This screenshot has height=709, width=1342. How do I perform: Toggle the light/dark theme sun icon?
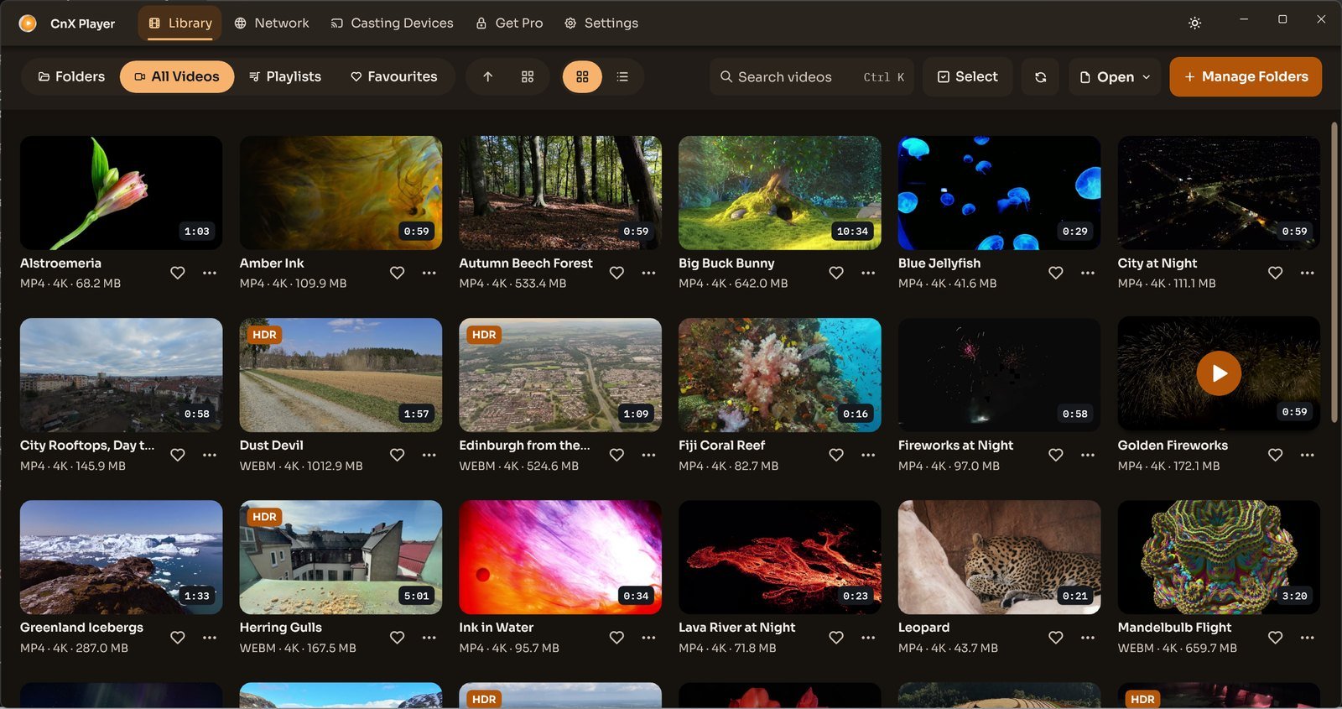pos(1194,23)
